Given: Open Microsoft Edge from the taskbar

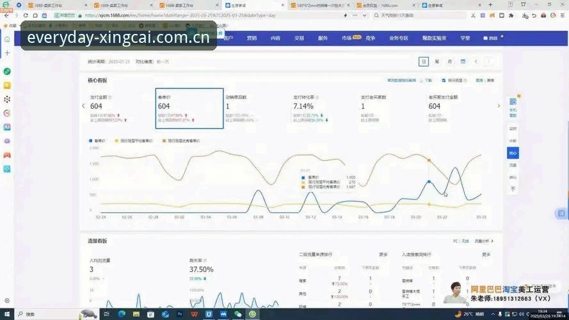Looking at the screenshot, I should (x=122, y=314).
